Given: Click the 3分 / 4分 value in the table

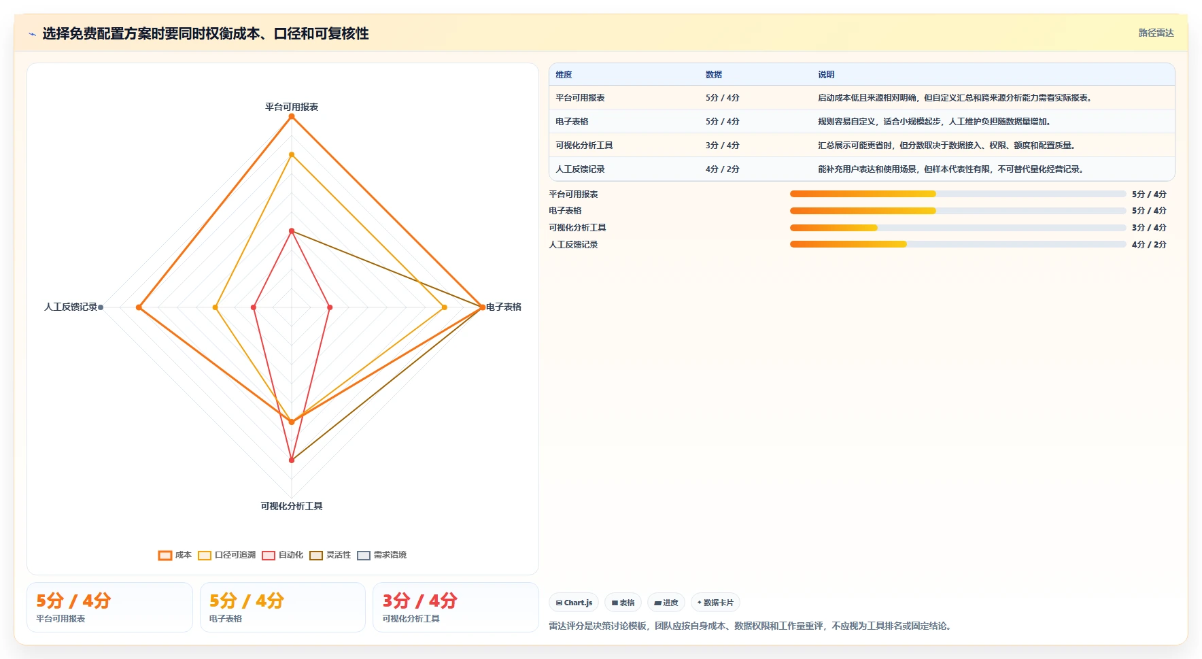Looking at the screenshot, I should [x=722, y=146].
